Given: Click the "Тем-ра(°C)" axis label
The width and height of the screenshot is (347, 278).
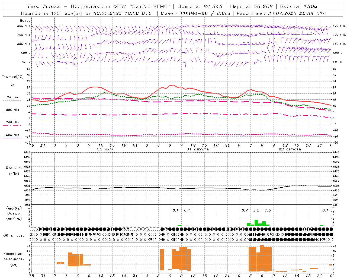Looking at the screenshot, I should click(x=13, y=77).
